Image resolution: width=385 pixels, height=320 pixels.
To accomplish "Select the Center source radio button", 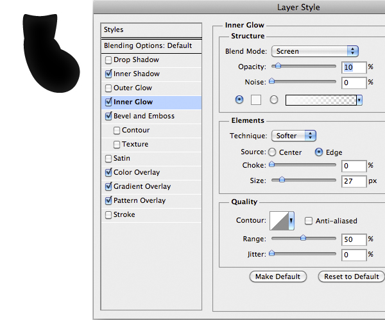I will click(x=272, y=152).
